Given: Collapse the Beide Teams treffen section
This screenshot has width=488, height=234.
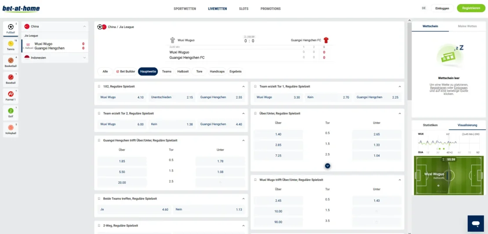Looking at the screenshot, I should [x=244, y=198].
